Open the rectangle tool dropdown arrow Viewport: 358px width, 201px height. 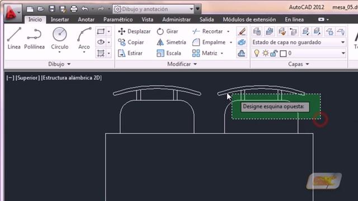[109, 31]
